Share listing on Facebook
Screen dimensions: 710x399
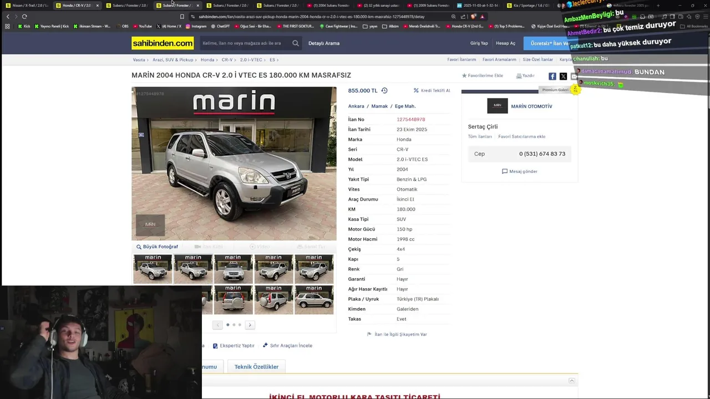552,76
